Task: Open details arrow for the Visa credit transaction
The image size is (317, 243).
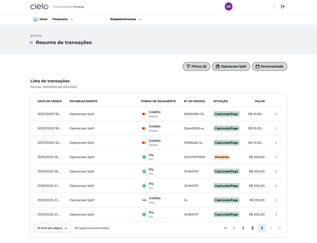Action: 276,200
